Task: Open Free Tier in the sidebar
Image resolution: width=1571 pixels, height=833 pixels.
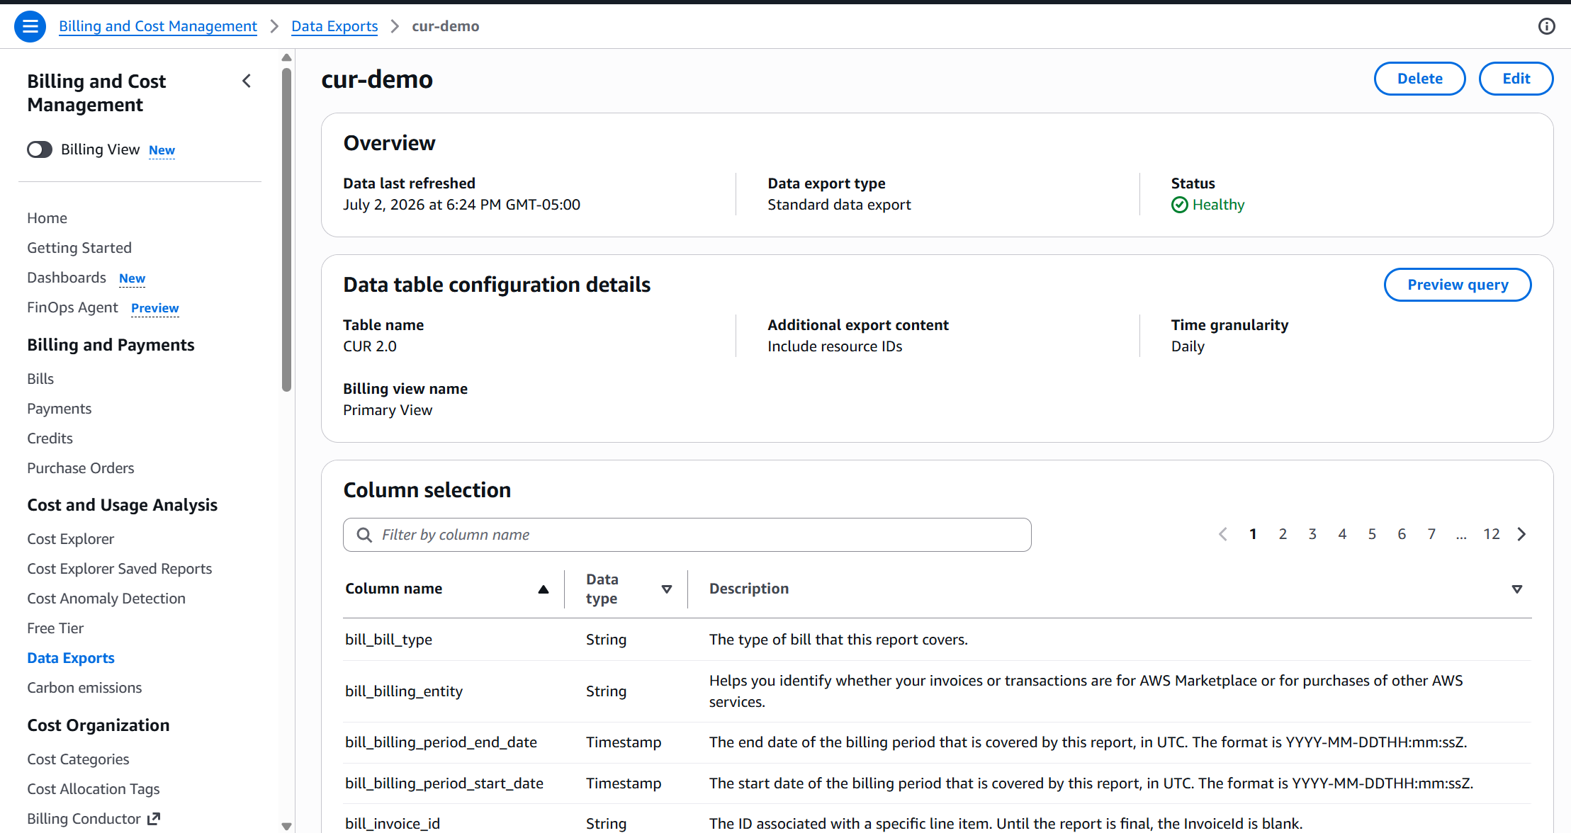Action: pyautogui.click(x=55, y=628)
